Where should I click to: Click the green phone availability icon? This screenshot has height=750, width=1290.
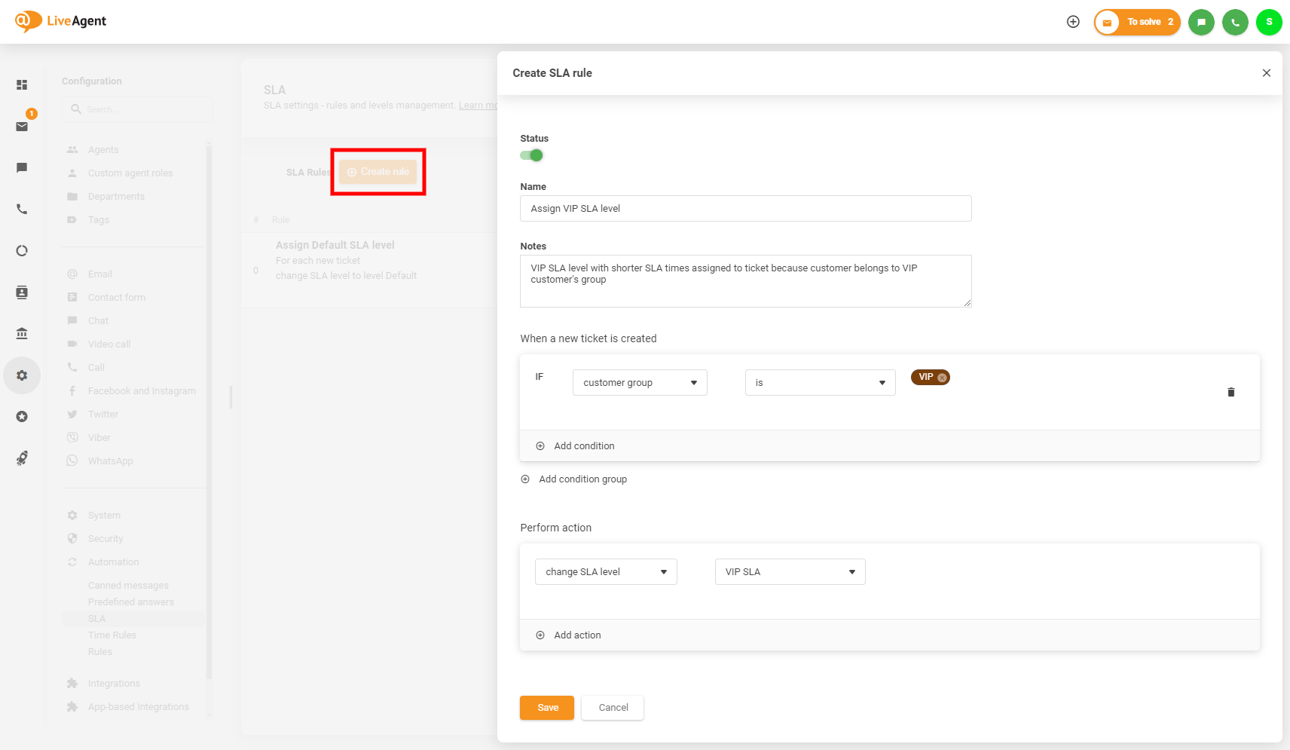click(1235, 22)
